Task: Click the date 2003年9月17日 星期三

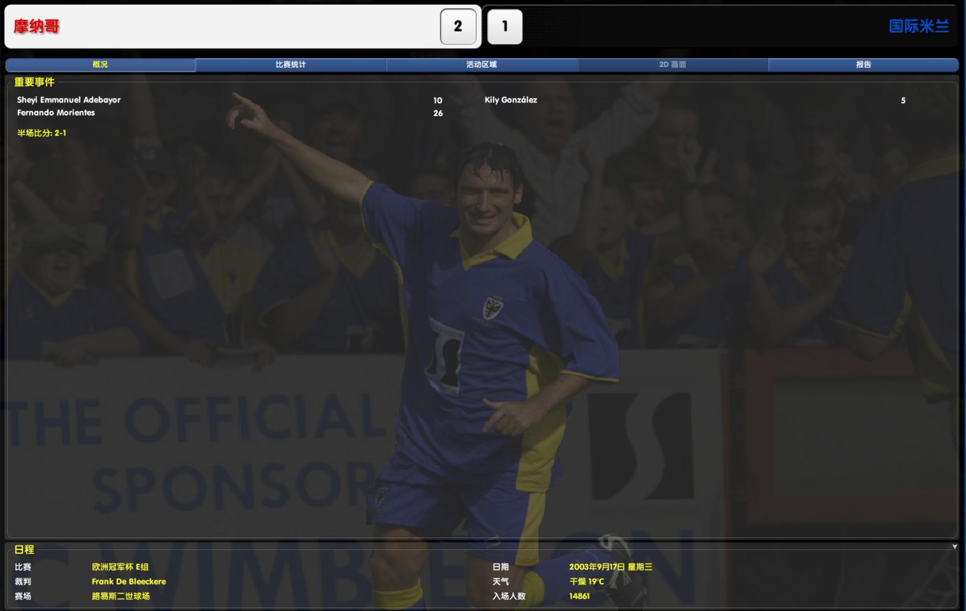Action: 611,567
